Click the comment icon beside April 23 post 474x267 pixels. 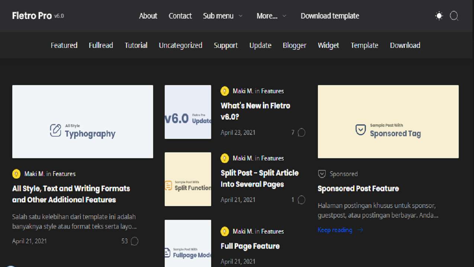301,132
